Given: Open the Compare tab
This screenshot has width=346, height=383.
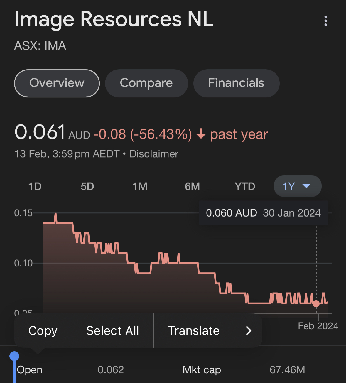Looking at the screenshot, I should [146, 83].
